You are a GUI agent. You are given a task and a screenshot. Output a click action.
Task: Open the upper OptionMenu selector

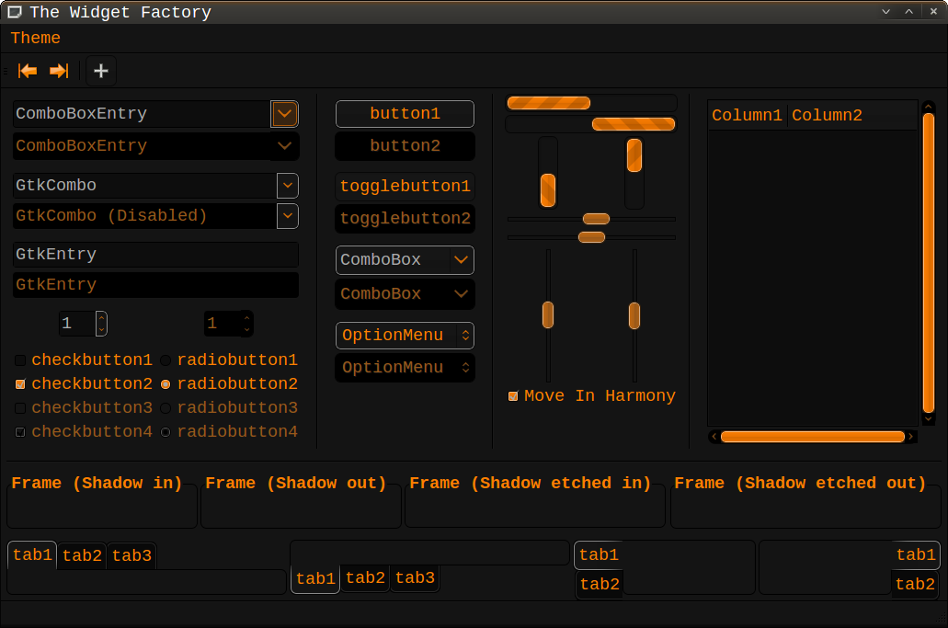pos(405,336)
